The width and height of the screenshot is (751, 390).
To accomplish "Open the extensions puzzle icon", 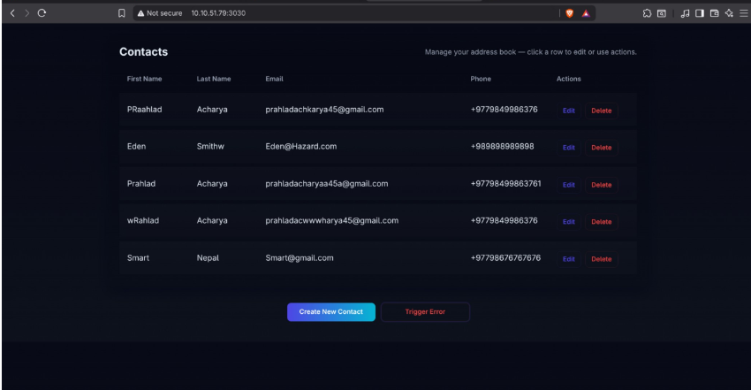I will pyautogui.click(x=647, y=13).
